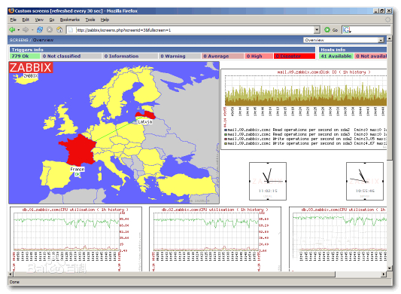This screenshot has height=294, width=401.
Task: Open the Help menu
Action: [105, 20]
